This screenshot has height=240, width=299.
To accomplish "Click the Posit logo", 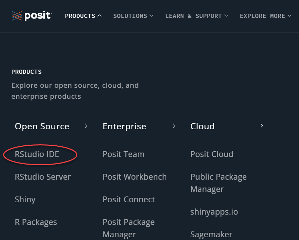I will click(31, 16).
